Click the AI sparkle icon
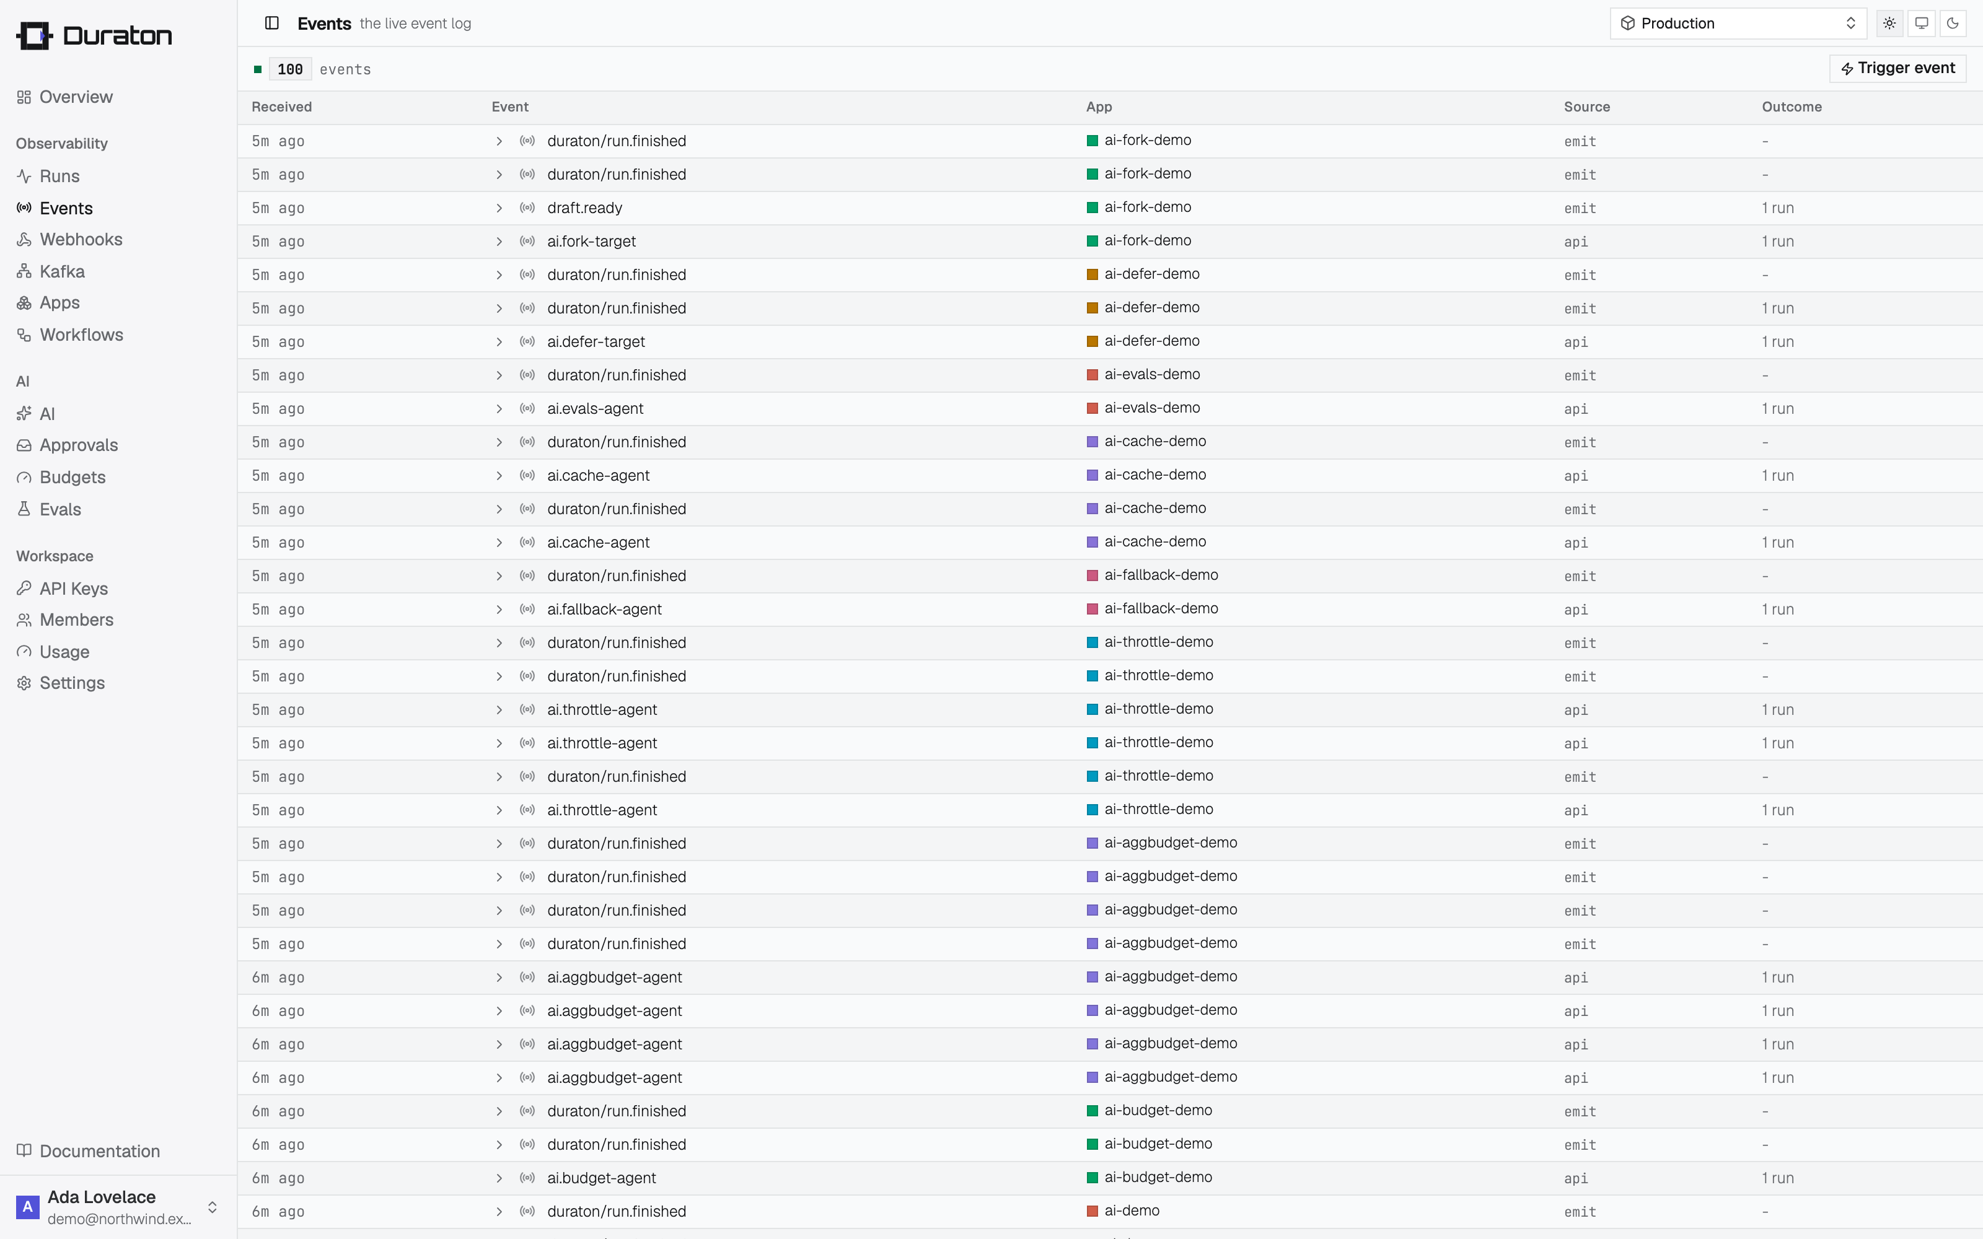This screenshot has width=1983, height=1239. tap(24, 414)
